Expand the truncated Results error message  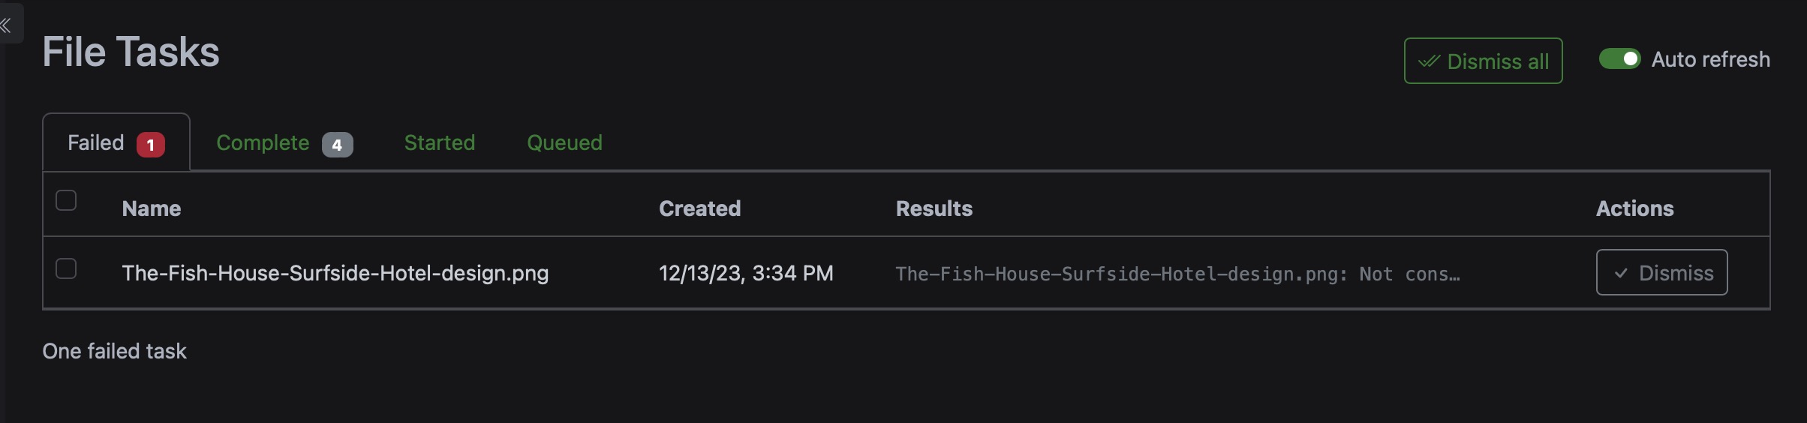tap(1177, 274)
